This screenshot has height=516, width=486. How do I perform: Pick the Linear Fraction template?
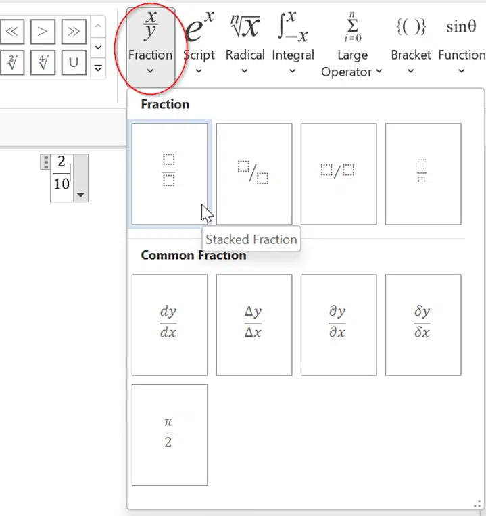click(x=339, y=174)
